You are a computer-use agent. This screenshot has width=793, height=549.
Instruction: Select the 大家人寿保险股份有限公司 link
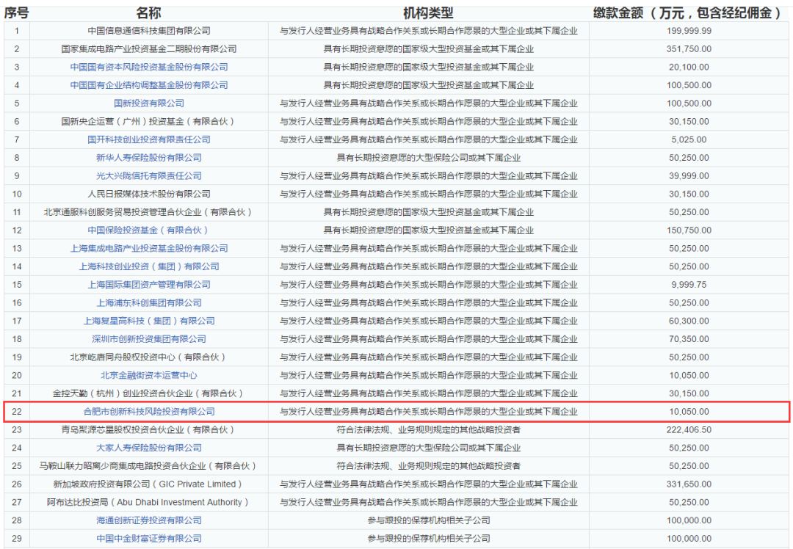tap(149, 448)
